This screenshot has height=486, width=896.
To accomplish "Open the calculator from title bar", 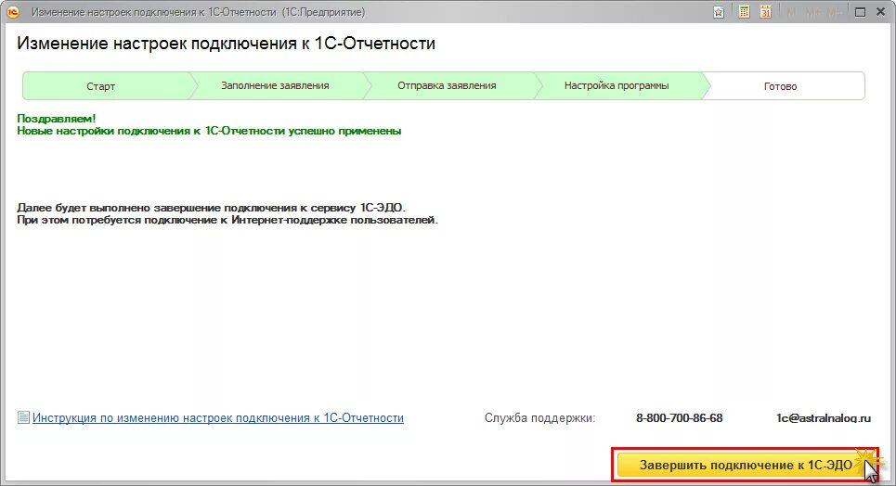I will [x=744, y=12].
